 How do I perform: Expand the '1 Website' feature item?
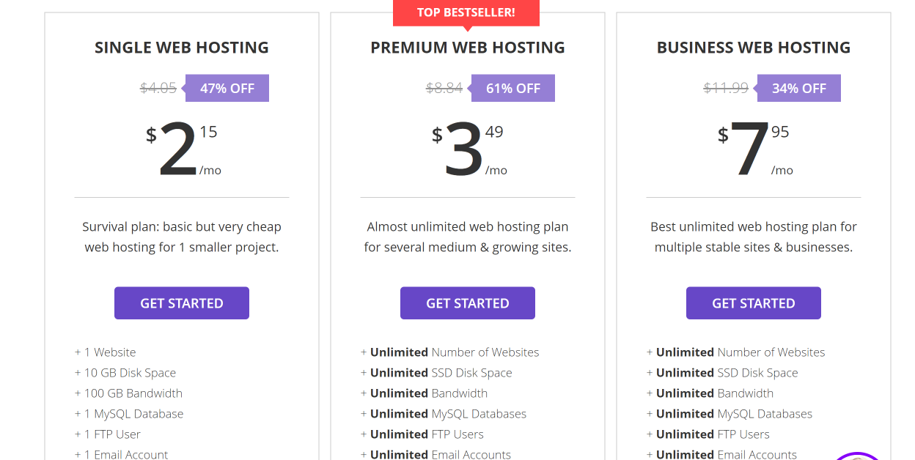[x=105, y=352]
